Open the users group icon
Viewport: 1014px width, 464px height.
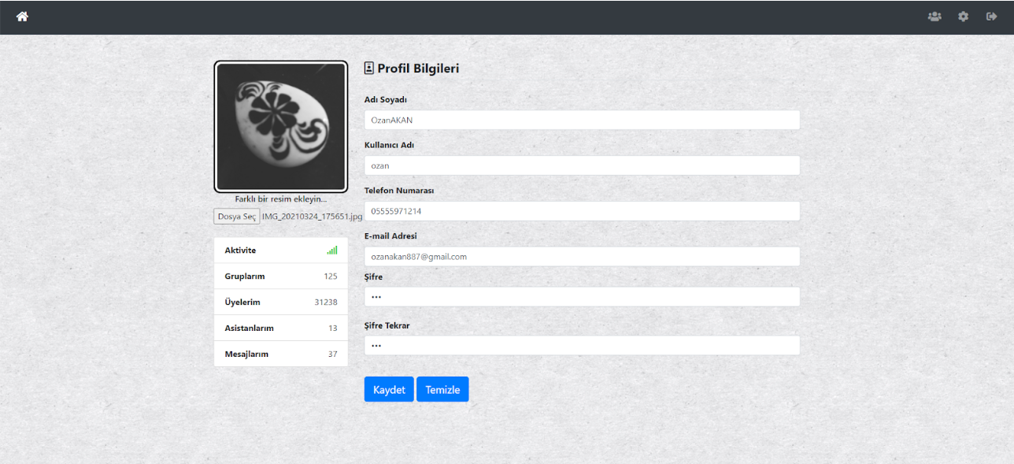(x=934, y=16)
